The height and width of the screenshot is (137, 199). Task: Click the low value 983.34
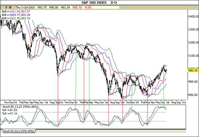pyautogui.click(x=65, y=7)
